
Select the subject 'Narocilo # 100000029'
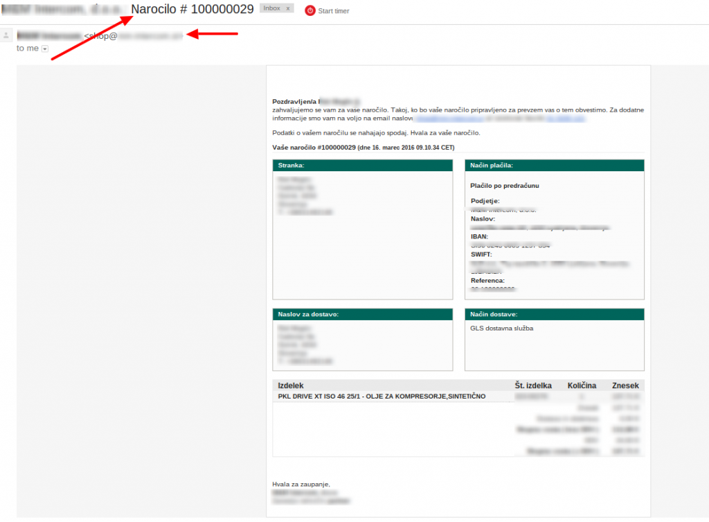coord(192,10)
